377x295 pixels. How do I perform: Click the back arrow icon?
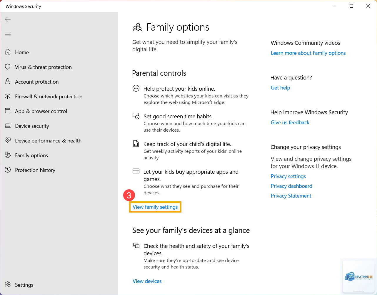coord(8,19)
